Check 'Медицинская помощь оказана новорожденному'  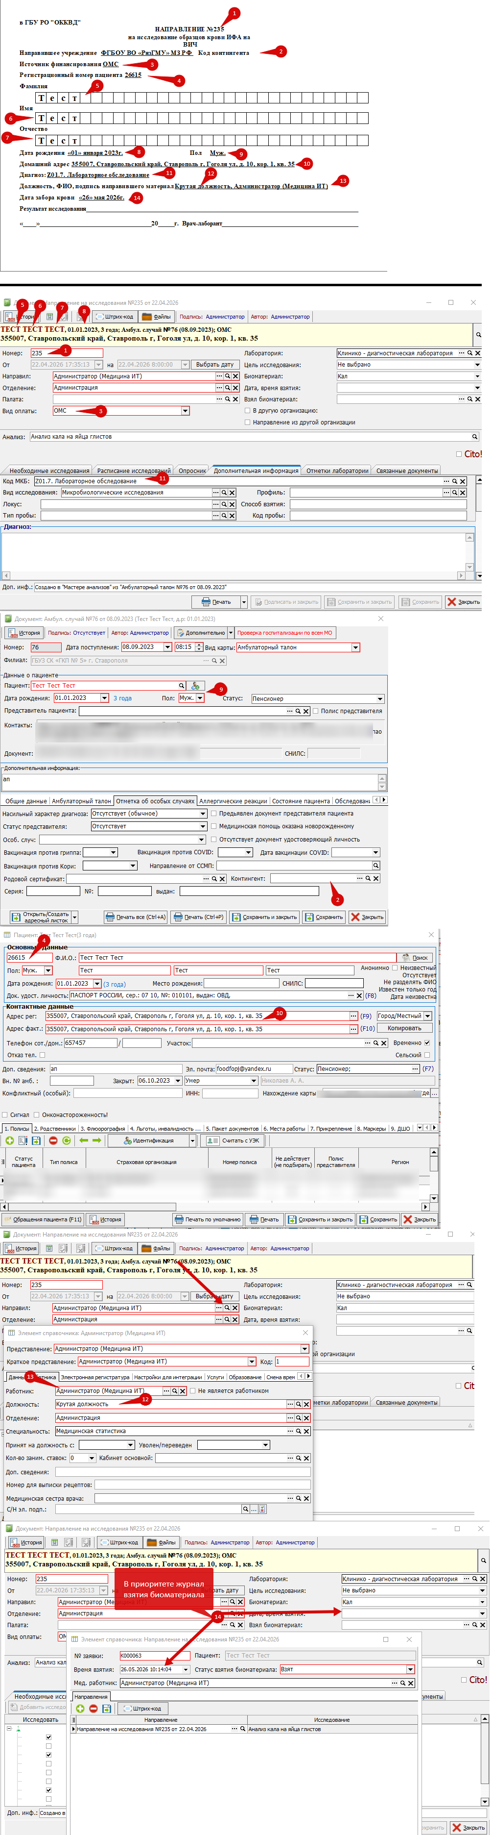pos(213,826)
